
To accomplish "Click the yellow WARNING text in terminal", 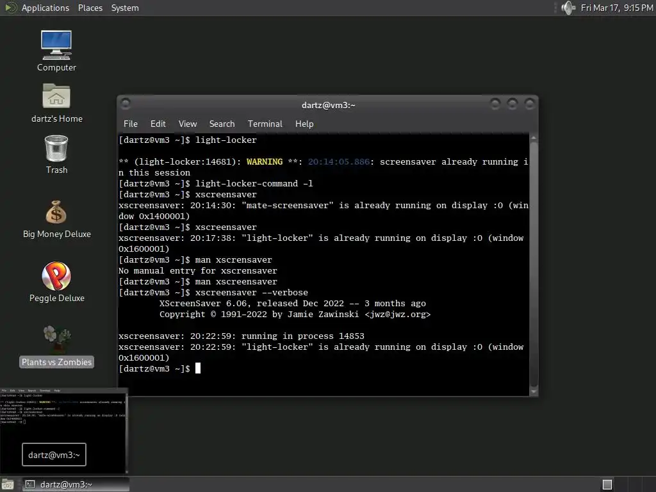I will pyautogui.click(x=265, y=162).
